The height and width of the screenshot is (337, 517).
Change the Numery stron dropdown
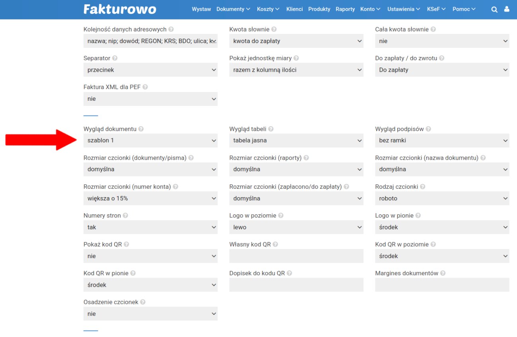pos(150,227)
